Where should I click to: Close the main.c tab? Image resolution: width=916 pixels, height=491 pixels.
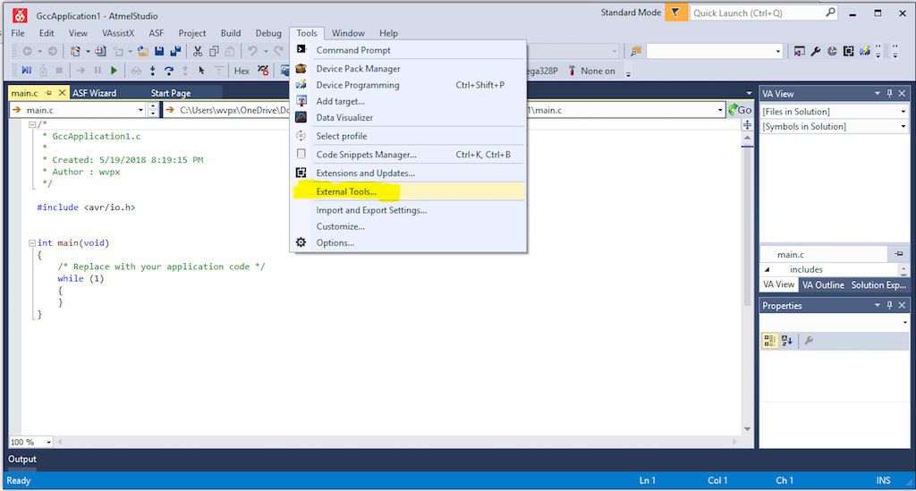[62, 93]
